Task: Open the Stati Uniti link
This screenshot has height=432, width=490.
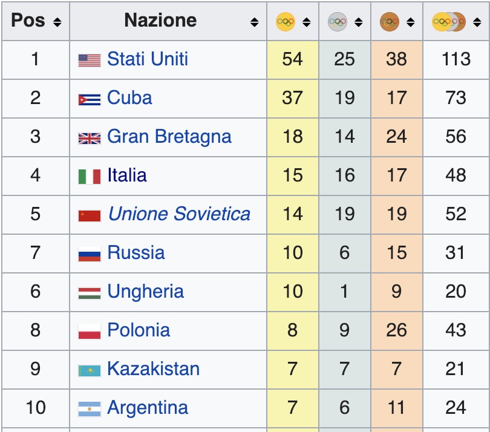Action: [147, 59]
